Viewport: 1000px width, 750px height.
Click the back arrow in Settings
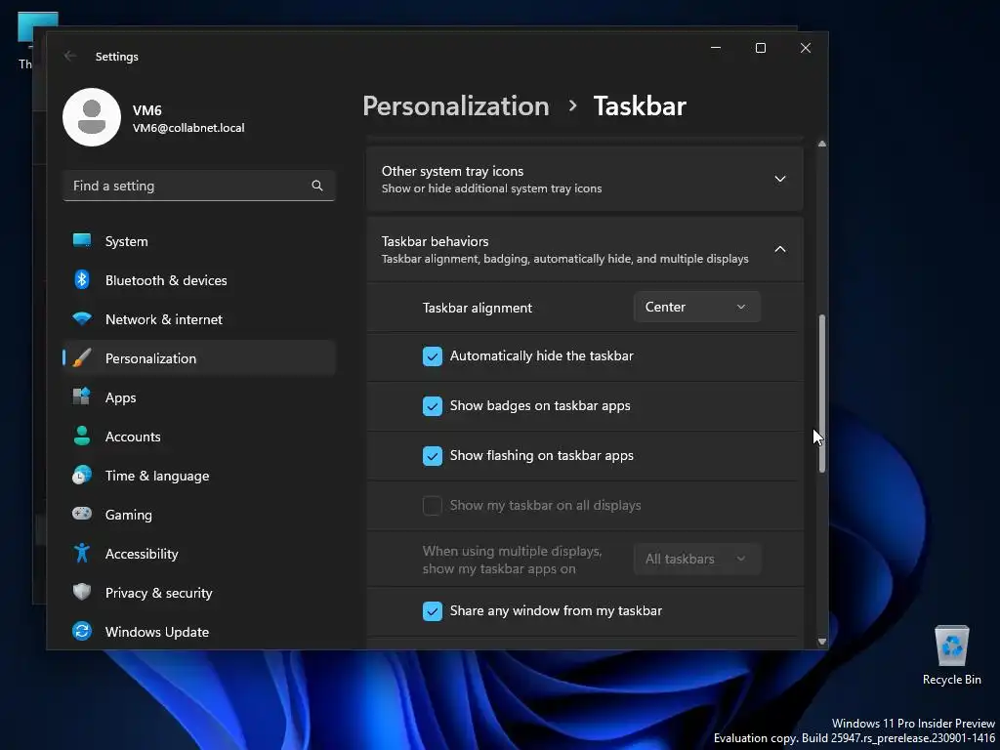click(x=70, y=56)
